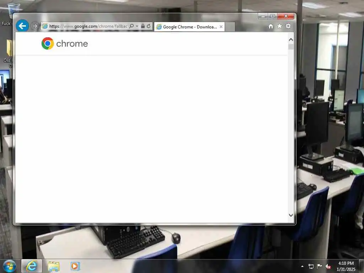Refresh the page with reload icon
The height and width of the screenshot is (273, 364).
click(x=149, y=26)
